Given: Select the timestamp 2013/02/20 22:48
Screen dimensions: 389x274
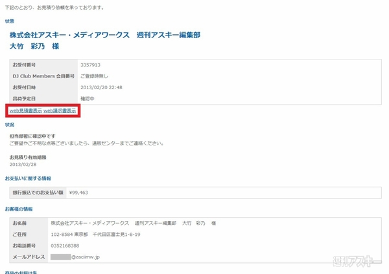Looking at the screenshot, I should (101, 87).
